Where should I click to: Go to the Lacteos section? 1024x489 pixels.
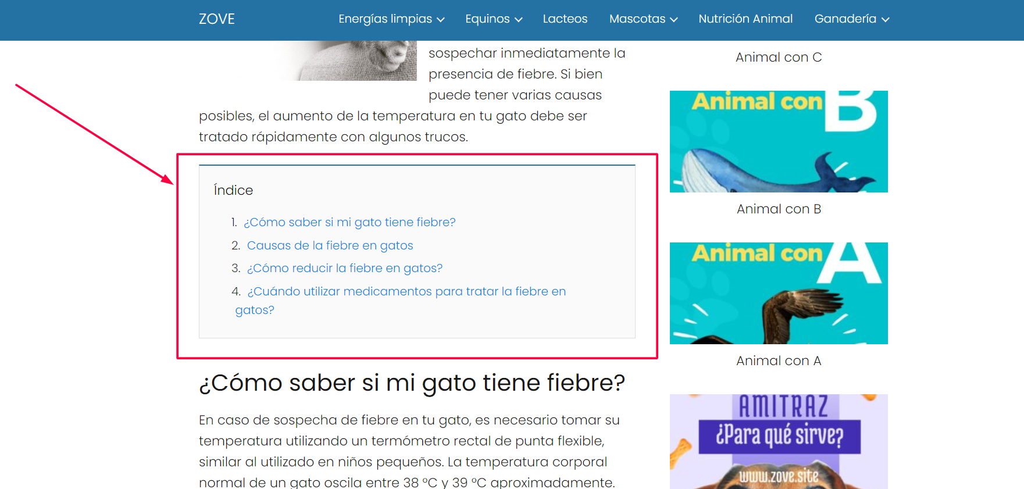coord(565,19)
